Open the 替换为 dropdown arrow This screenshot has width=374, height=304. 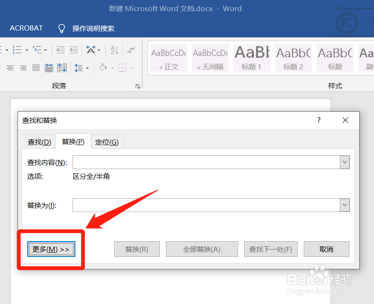[x=344, y=205]
